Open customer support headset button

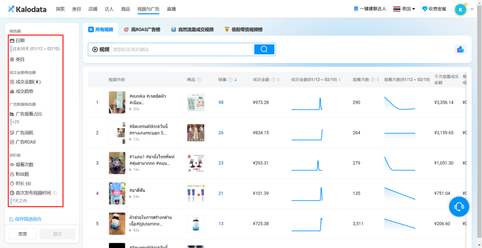coord(459,207)
